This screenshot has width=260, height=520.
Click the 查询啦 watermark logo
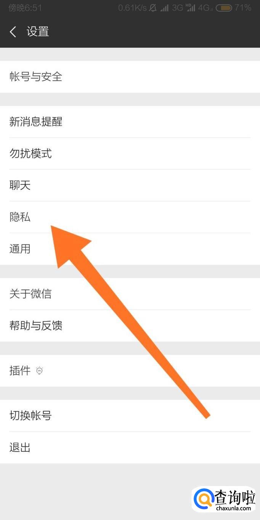pos(225,499)
